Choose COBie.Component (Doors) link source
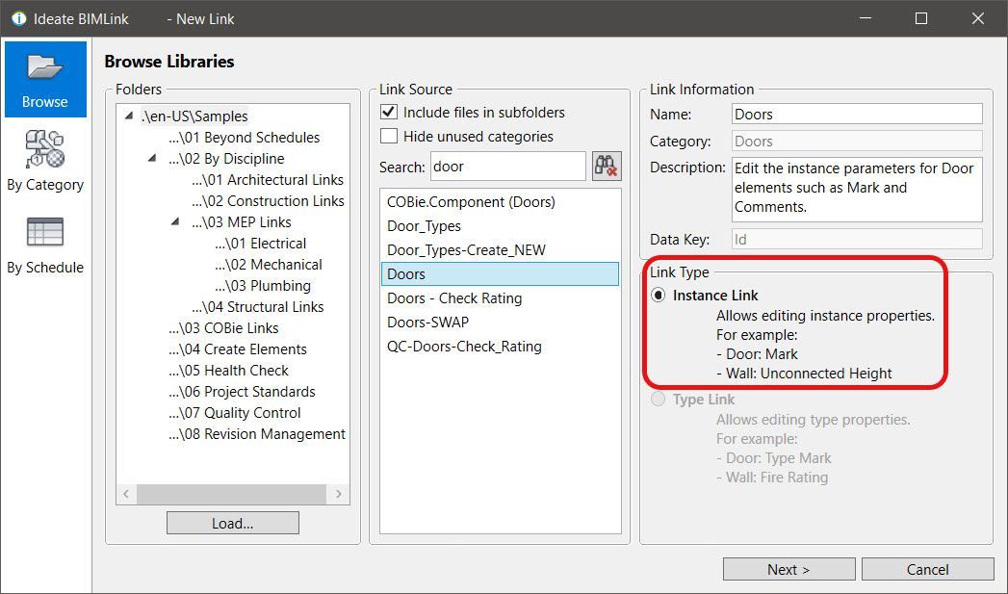The height and width of the screenshot is (594, 1008). [x=500, y=202]
